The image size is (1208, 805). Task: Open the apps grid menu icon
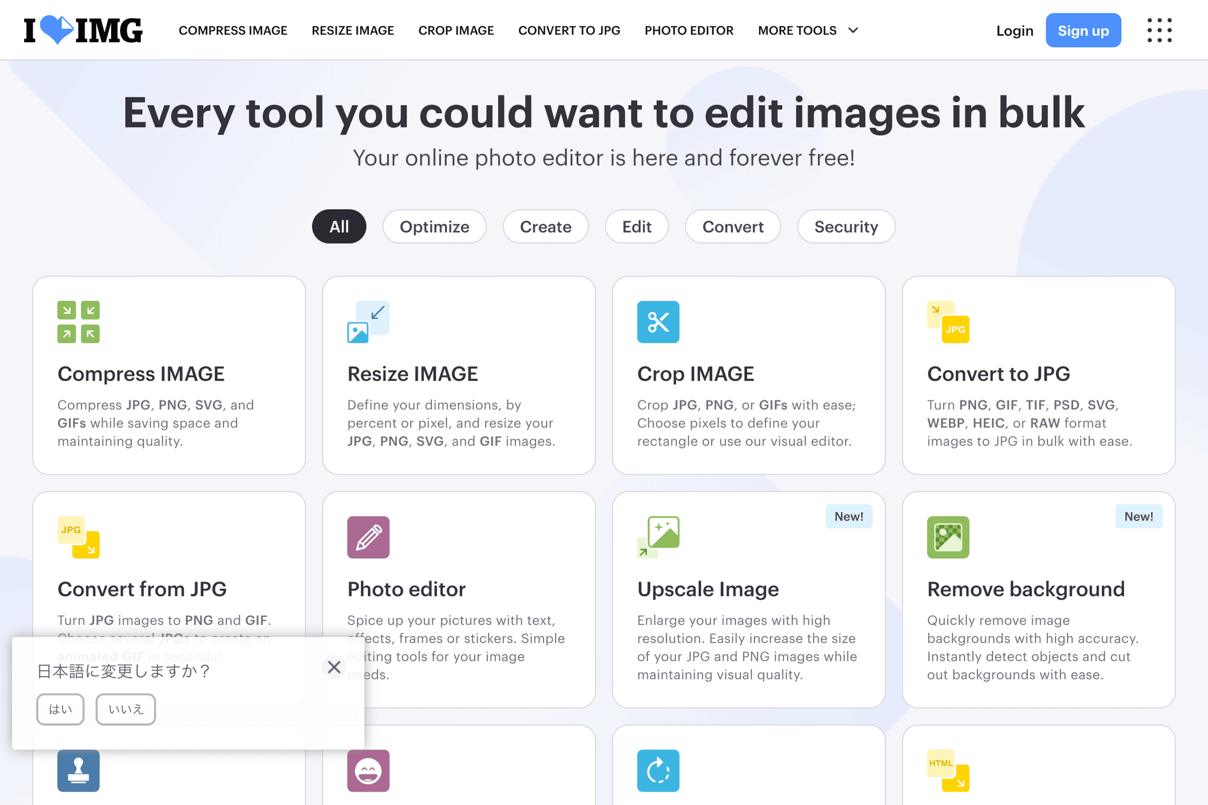pyautogui.click(x=1160, y=30)
